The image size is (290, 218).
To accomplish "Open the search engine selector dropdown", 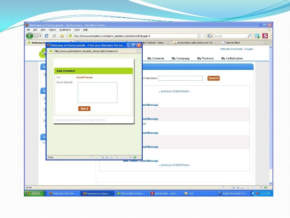I will click(x=210, y=36).
